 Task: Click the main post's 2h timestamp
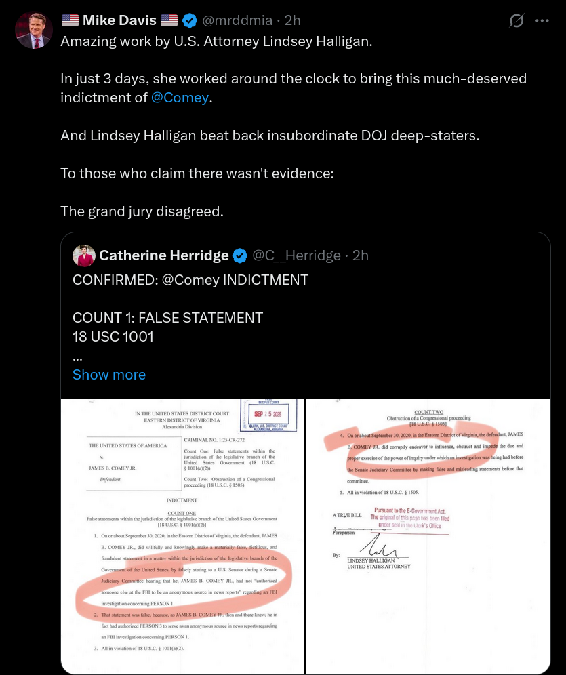[292, 21]
